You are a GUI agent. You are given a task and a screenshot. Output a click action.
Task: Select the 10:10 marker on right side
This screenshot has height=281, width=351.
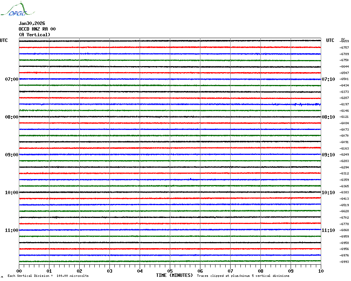[x=328, y=193]
